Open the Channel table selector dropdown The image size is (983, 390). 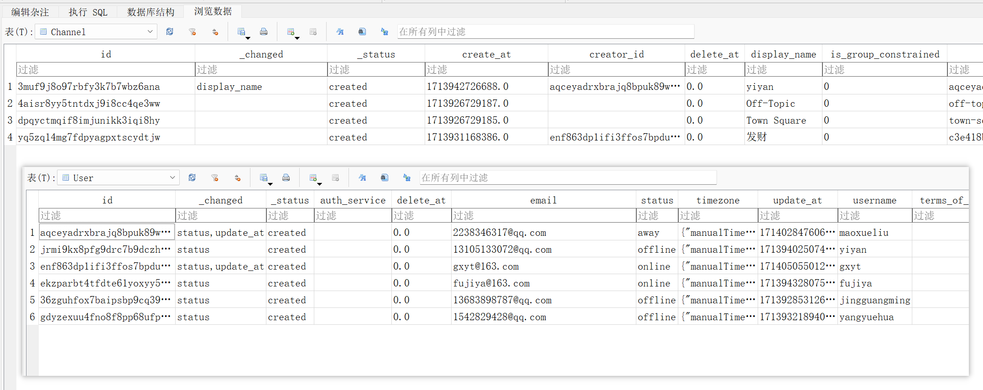pos(96,31)
